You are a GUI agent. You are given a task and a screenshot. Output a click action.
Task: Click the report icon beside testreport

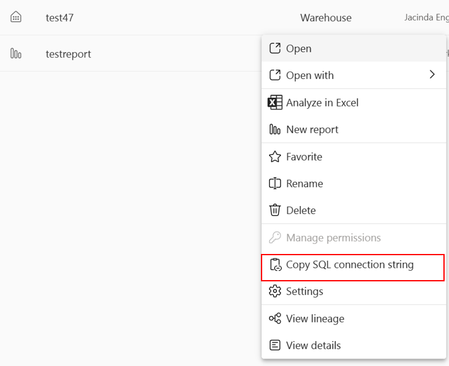pos(16,54)
